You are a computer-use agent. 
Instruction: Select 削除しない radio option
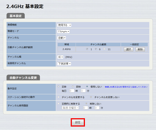tap(86, 104)
